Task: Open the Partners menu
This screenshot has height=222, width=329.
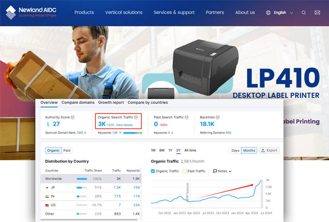Action: tap(215, 13)
